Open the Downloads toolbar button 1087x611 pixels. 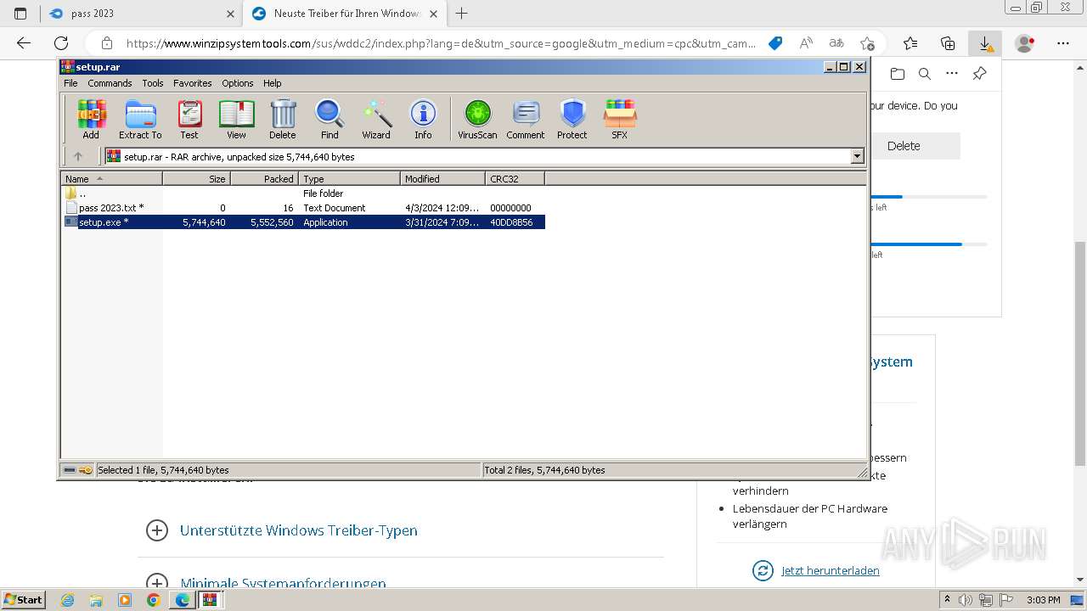[x=985, y=43]
